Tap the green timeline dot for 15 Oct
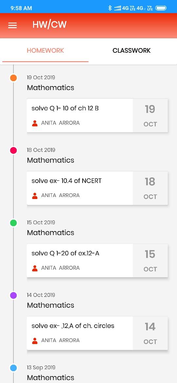Image resolution: width=177 pixels, height=383 pixels. pos(13,223)
